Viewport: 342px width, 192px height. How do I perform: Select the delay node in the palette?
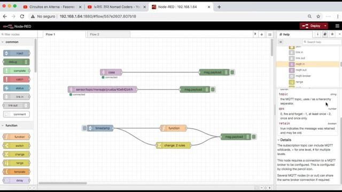click(17, 180)
